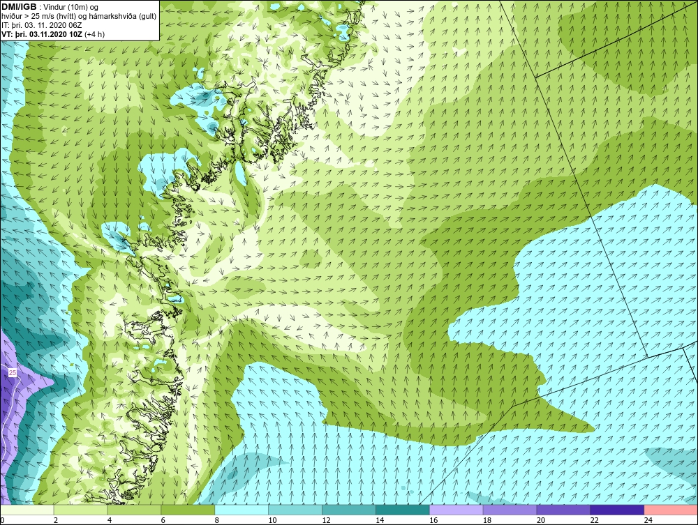Click the legend scale number 16

(x=433, y=520)
